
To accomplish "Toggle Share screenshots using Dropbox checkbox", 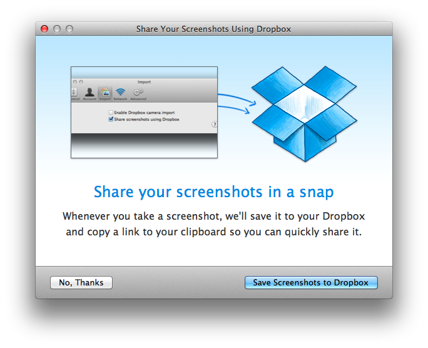I will pos(111,119).
